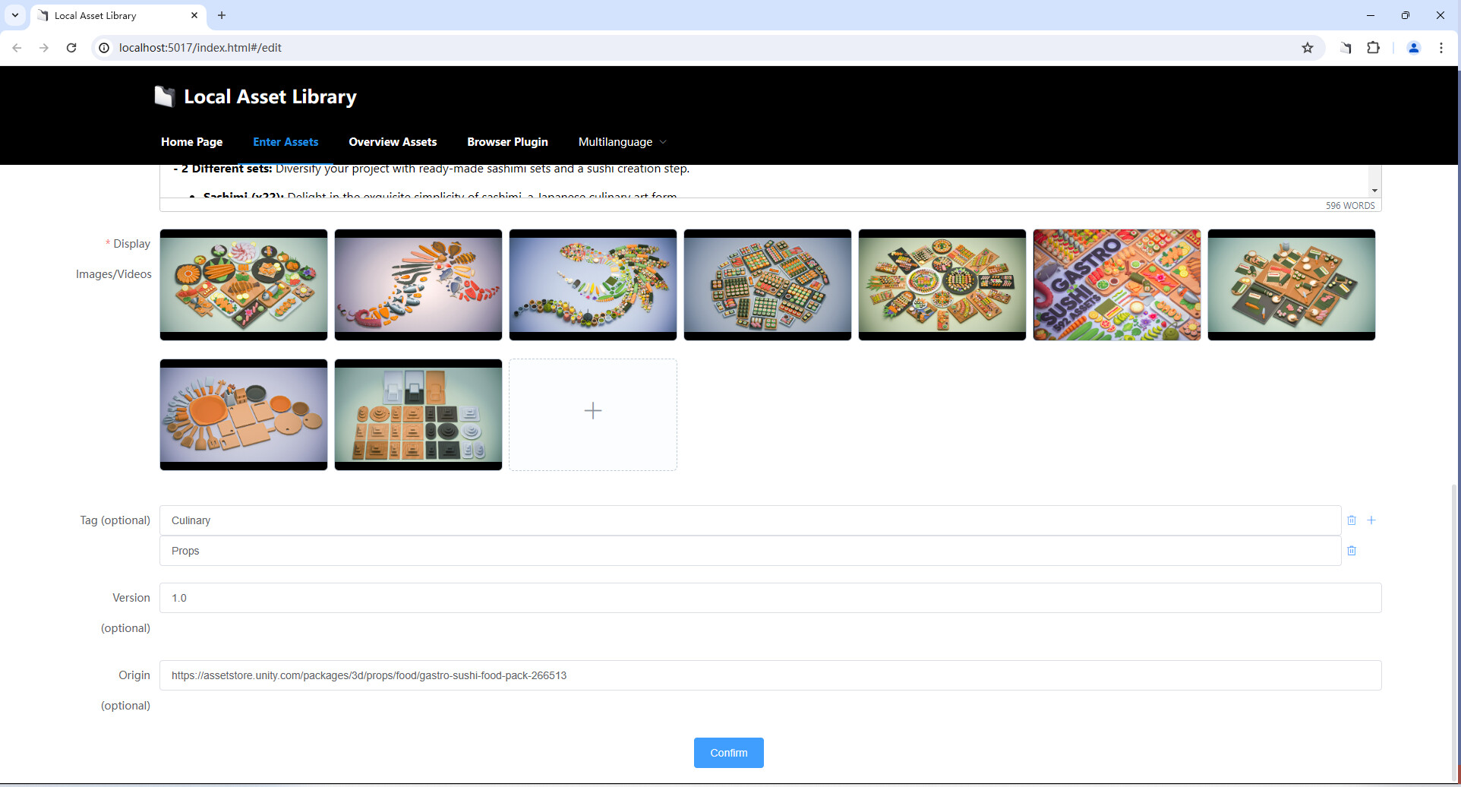Viewport: 1461px width, 787px height.
Task: Delete the Culinary tag using its trash icon
Action: coord(1352,520)
